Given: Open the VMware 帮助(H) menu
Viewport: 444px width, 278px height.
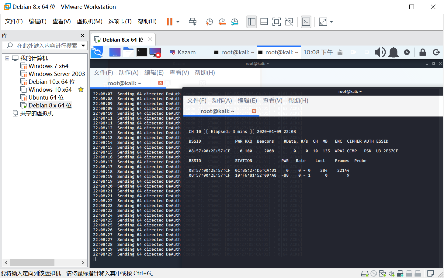Looking at the screenshot, I should coord(147,22).
